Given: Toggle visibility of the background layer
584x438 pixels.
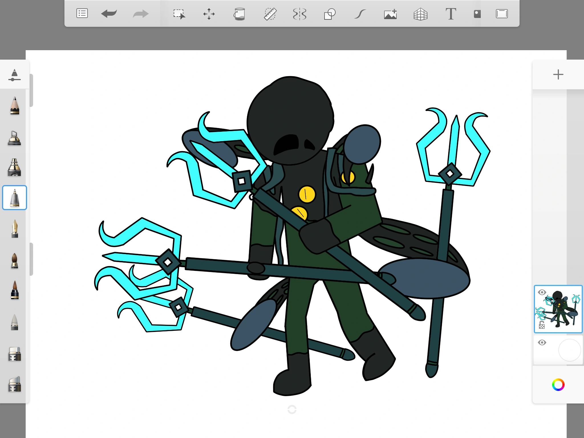Looking at the screenshot, I should [542, 342].
